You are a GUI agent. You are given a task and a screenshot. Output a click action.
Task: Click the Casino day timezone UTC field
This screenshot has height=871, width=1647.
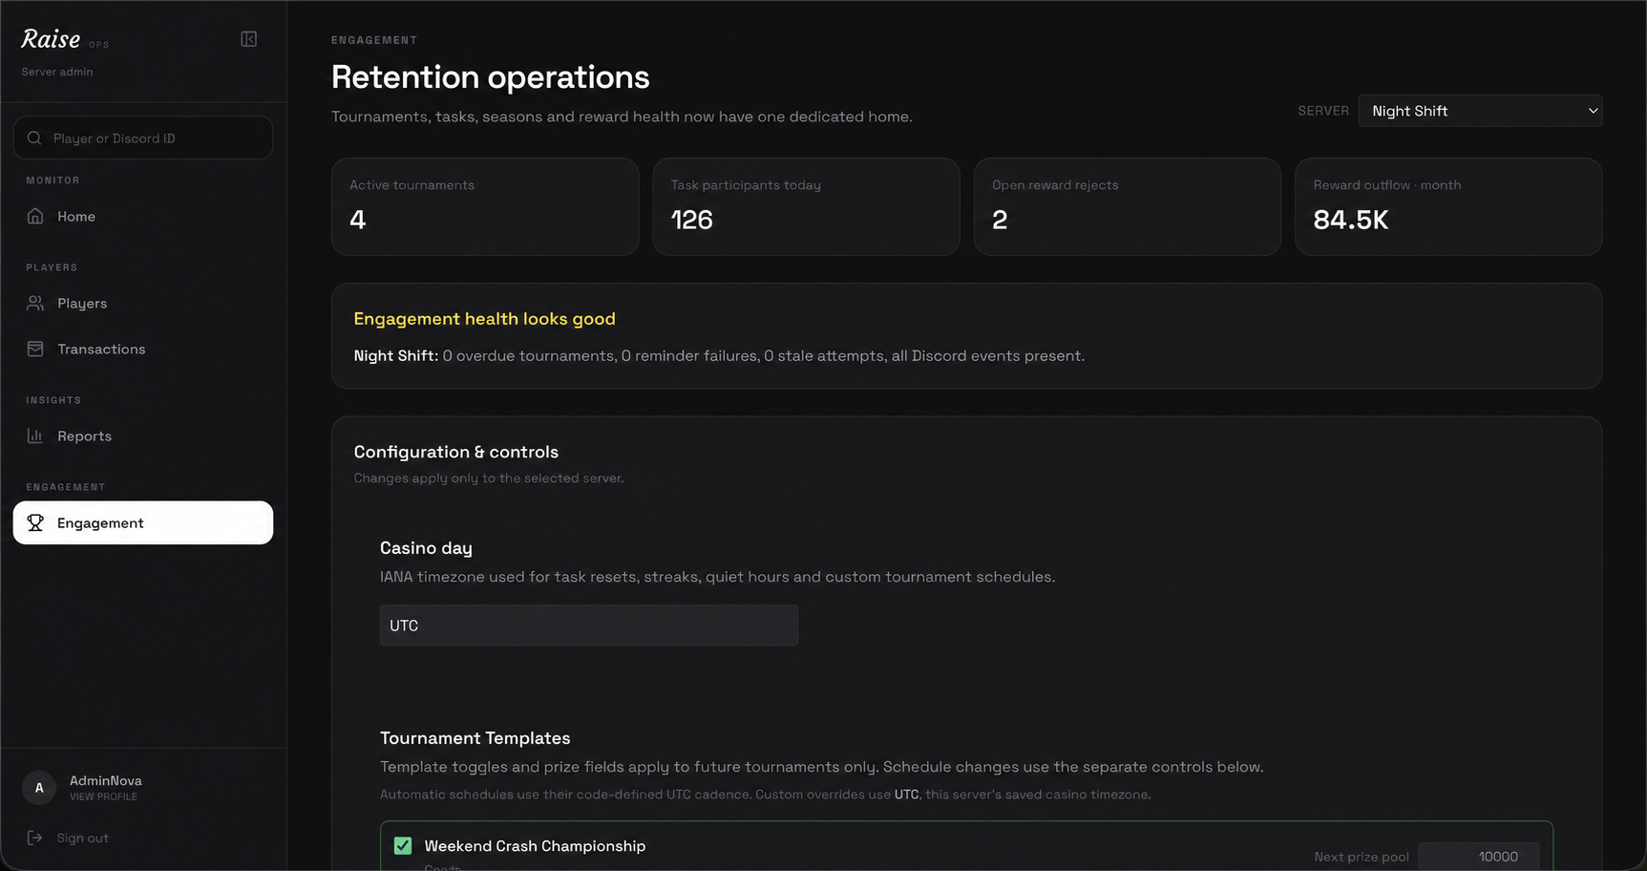tap(589, 626)
